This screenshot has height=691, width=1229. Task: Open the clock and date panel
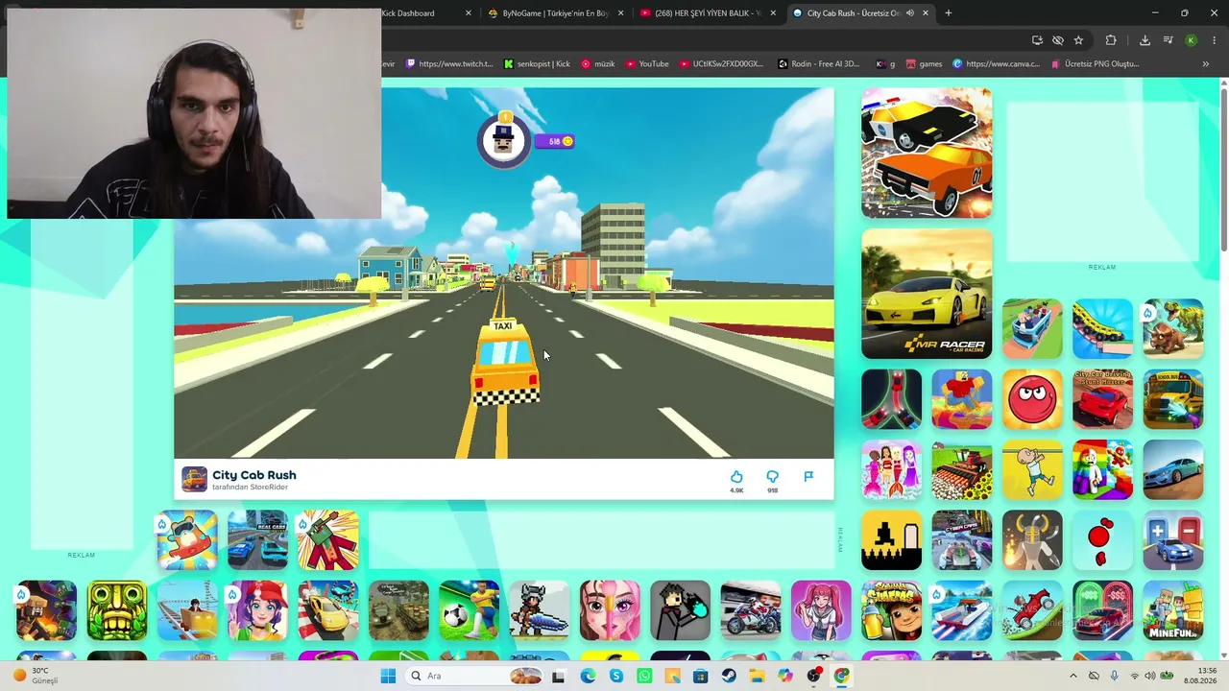[1200, 676]
